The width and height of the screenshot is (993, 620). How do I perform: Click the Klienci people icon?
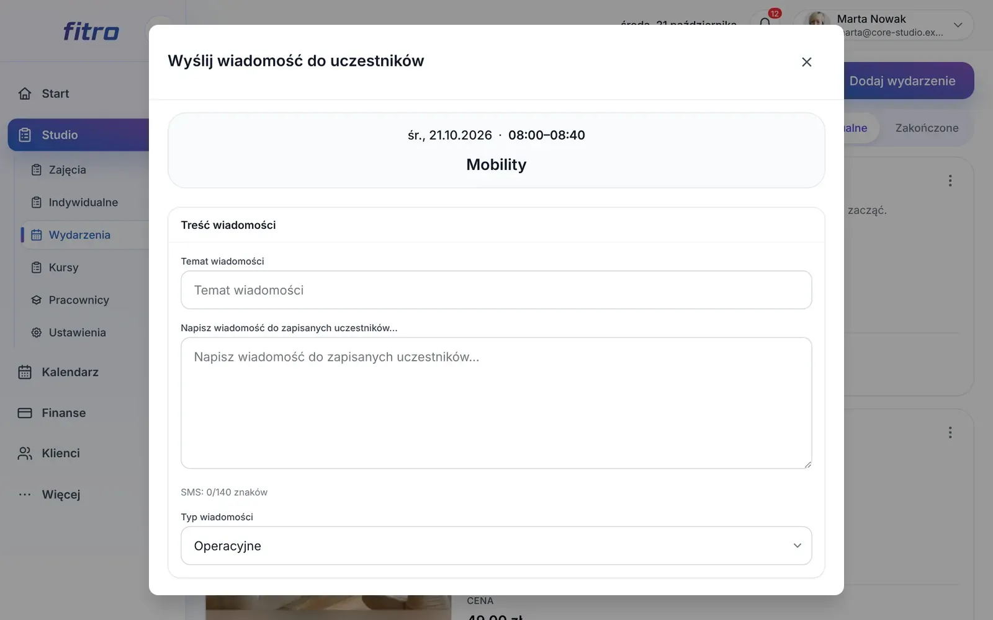(x=25, y=453)
